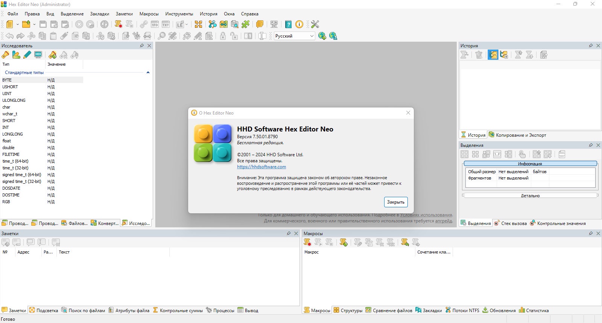
Task: Click the green puzzle piece icon
Action: click(245, 24)
